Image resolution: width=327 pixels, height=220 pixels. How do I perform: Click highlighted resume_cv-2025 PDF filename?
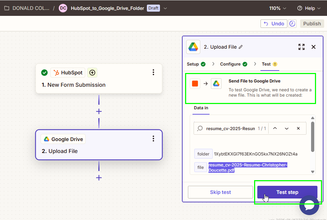coord(248,167)
